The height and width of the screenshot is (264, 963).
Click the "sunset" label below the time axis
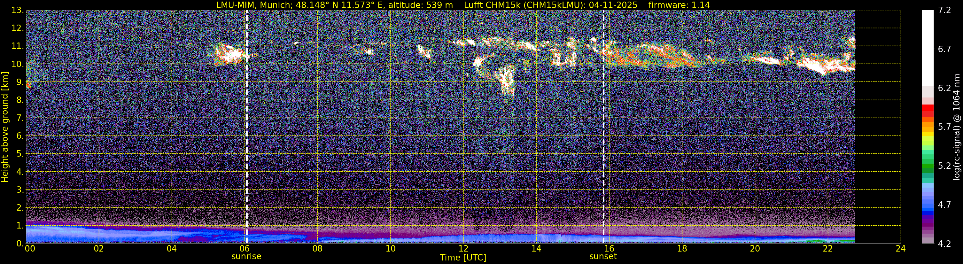(x=603, y=257)
